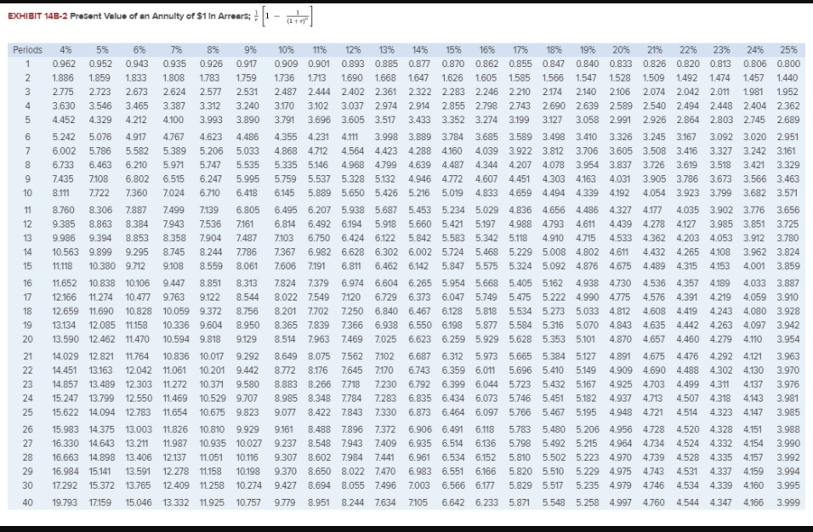The image size is (813, 532).
Task: Click the row label for period 1
Action: coord(26,65)
